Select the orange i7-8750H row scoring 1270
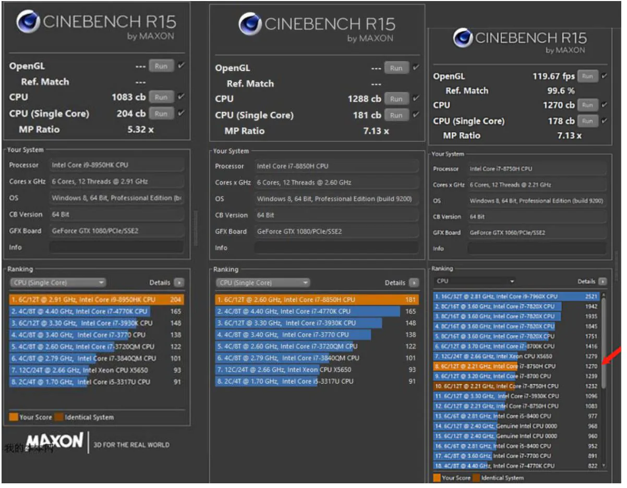The width and height of the screenshot is (627, 488). pyautogui.click(x=516, y=366)
